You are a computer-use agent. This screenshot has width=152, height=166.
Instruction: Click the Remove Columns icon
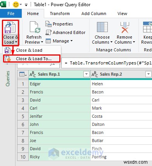point(124,27)
